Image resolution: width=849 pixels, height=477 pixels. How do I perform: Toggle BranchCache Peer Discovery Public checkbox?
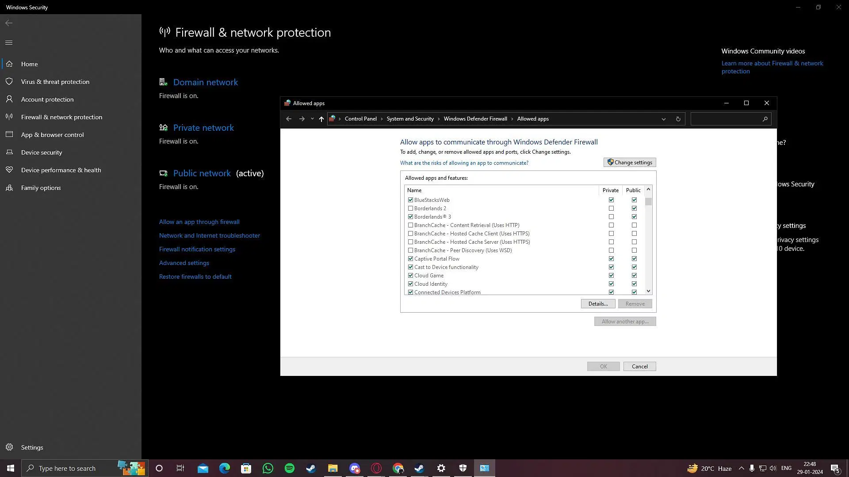[634, 250]
